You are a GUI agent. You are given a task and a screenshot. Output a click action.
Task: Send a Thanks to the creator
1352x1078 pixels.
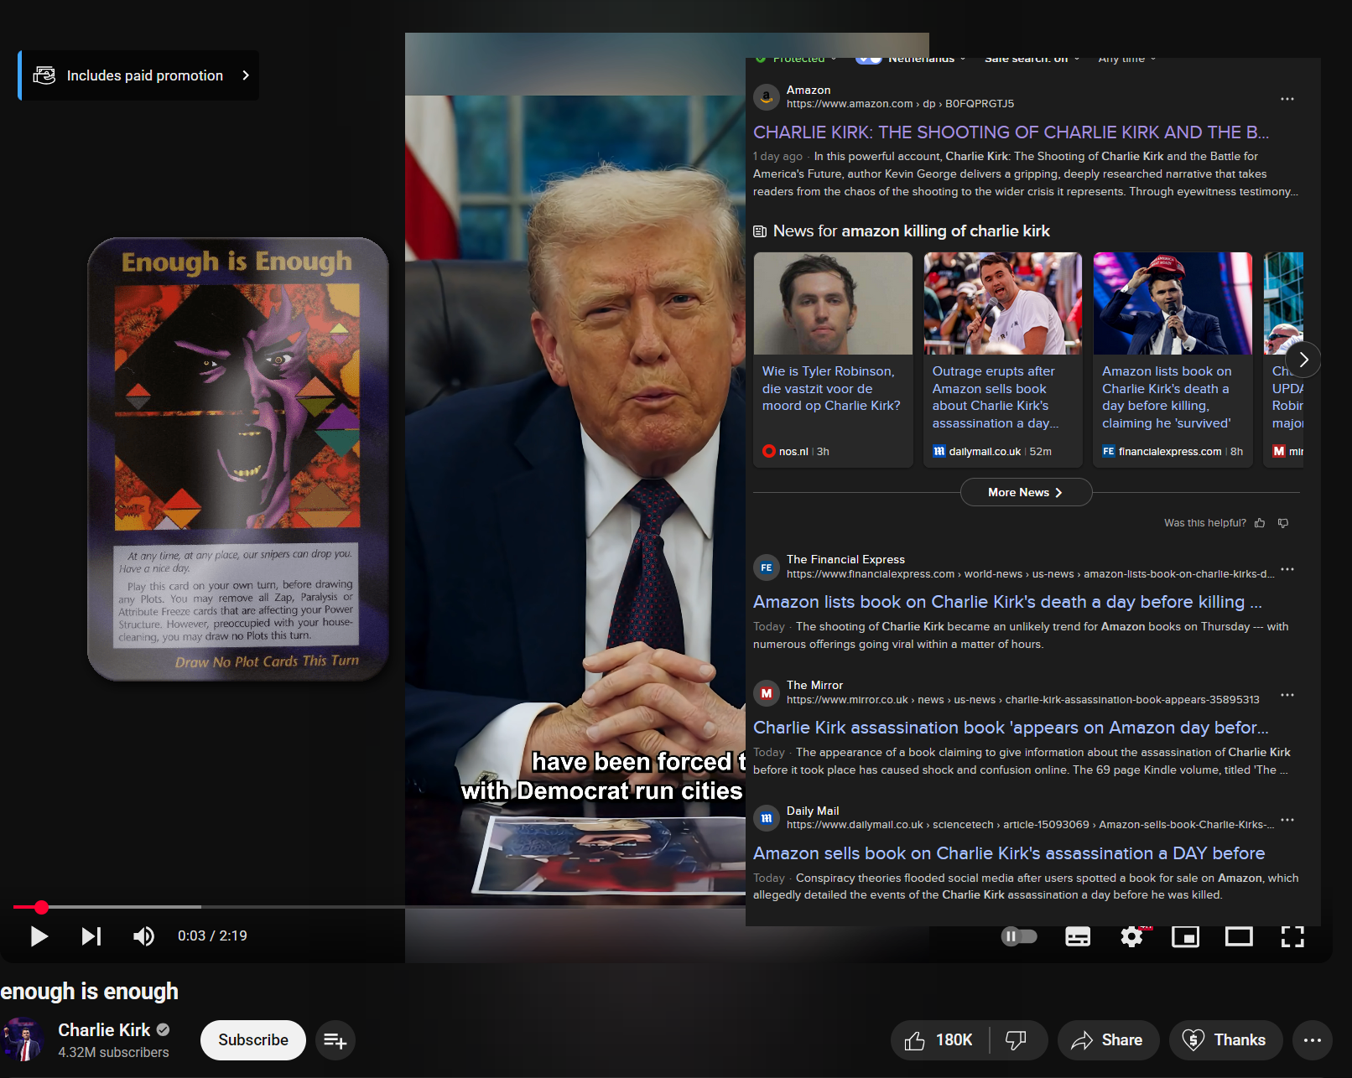pyautogui.click(x=1225, y=1040)
